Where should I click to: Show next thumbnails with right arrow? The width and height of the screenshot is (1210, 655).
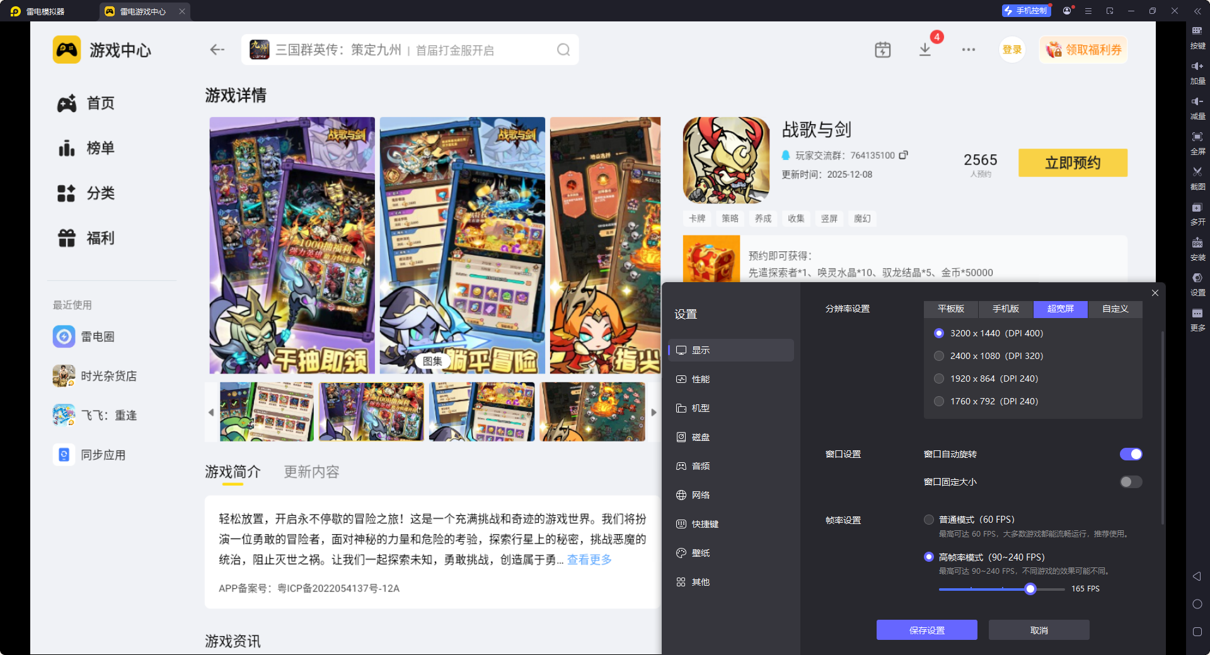click(x=654, y=412)
